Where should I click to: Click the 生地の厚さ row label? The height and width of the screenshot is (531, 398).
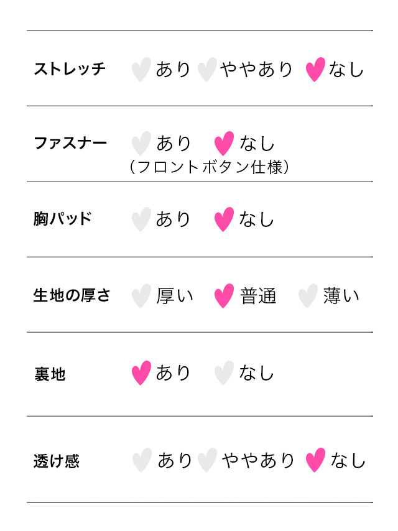coord(72,295)
